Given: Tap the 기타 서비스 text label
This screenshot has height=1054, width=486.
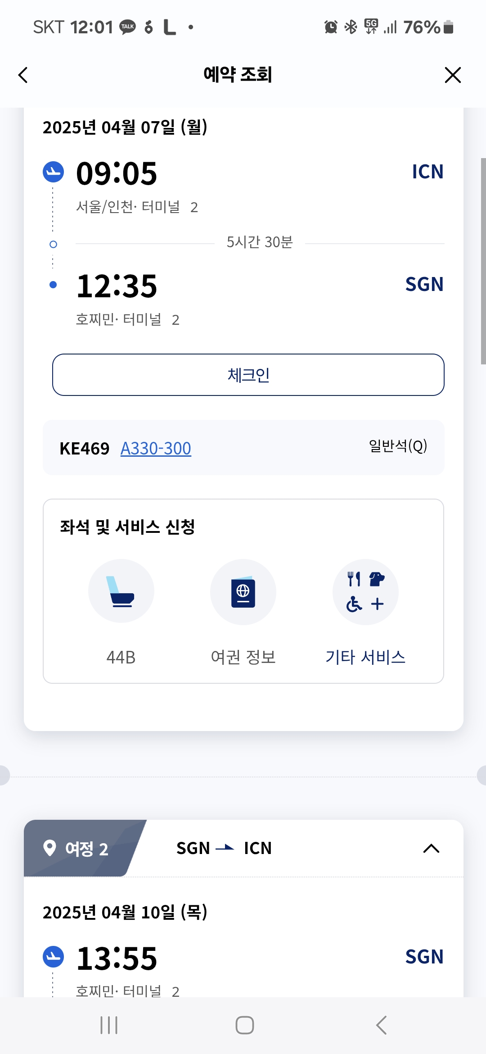Looking at the screenshot, I should (365, 657).
